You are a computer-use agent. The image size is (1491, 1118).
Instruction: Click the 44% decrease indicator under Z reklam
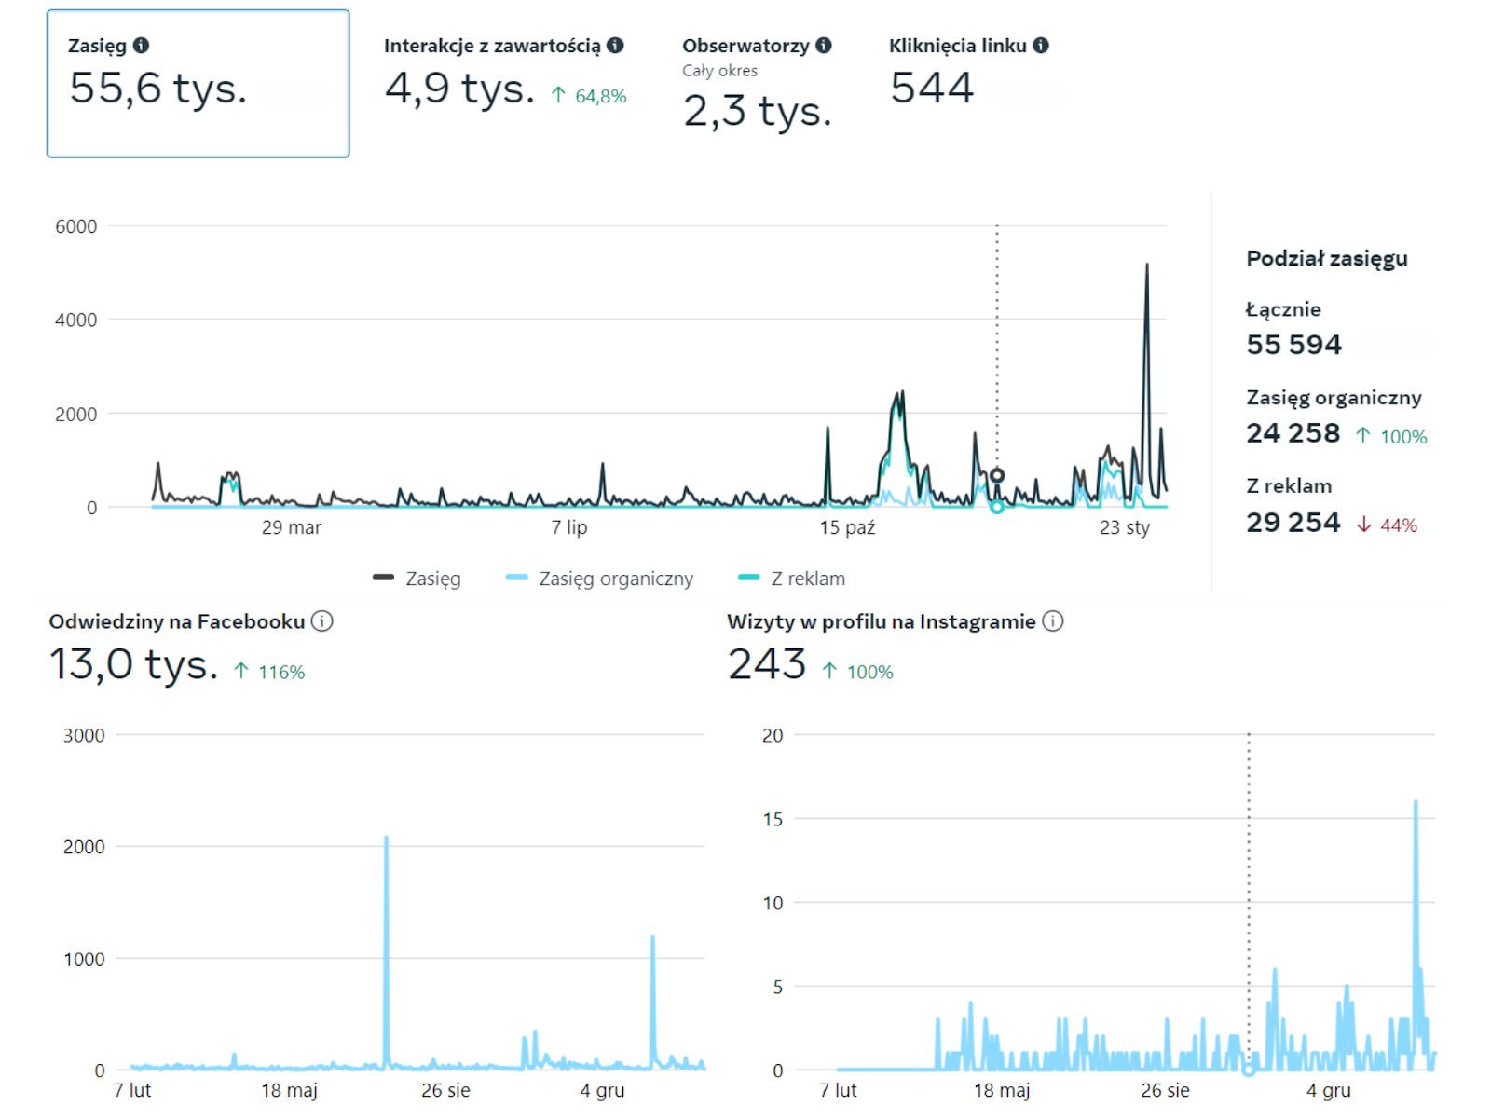tap(1387, 525)
